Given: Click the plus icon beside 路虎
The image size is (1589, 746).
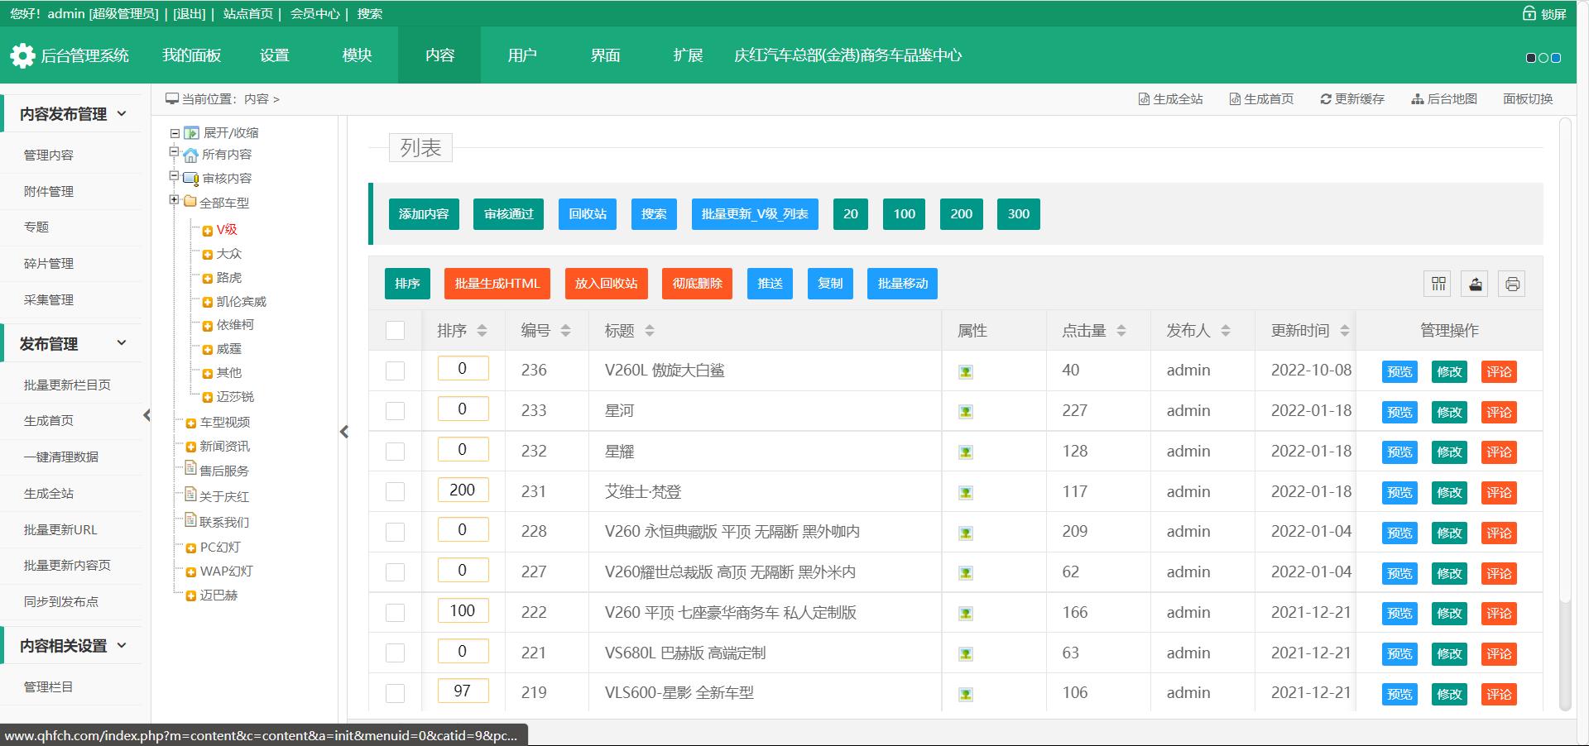Looking at the screenshot, I should coord(208,279).
